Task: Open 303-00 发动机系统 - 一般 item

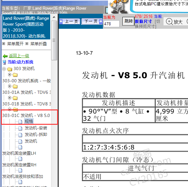Action: tap(27, 81)
